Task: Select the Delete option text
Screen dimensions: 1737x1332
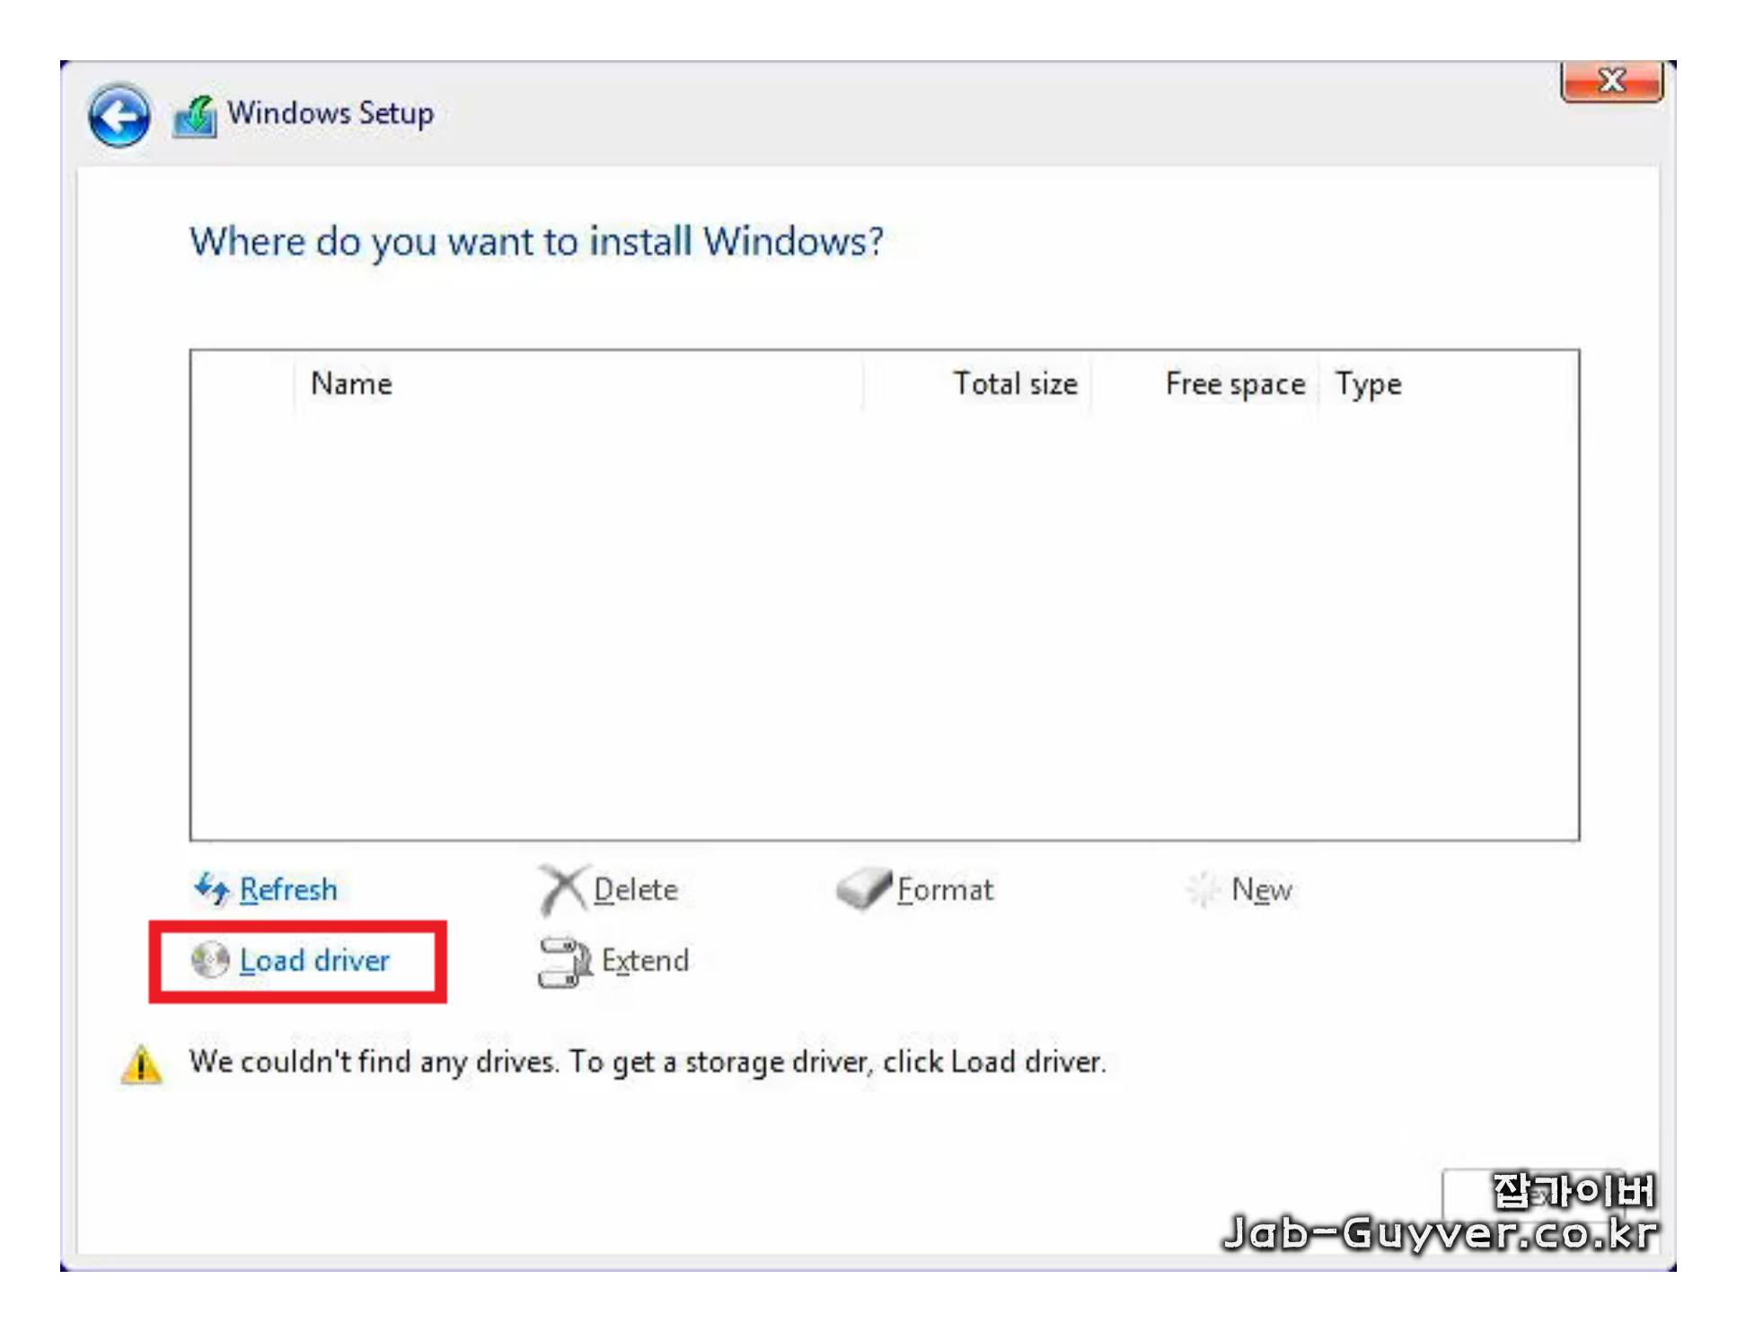Action: coord(636,889)
